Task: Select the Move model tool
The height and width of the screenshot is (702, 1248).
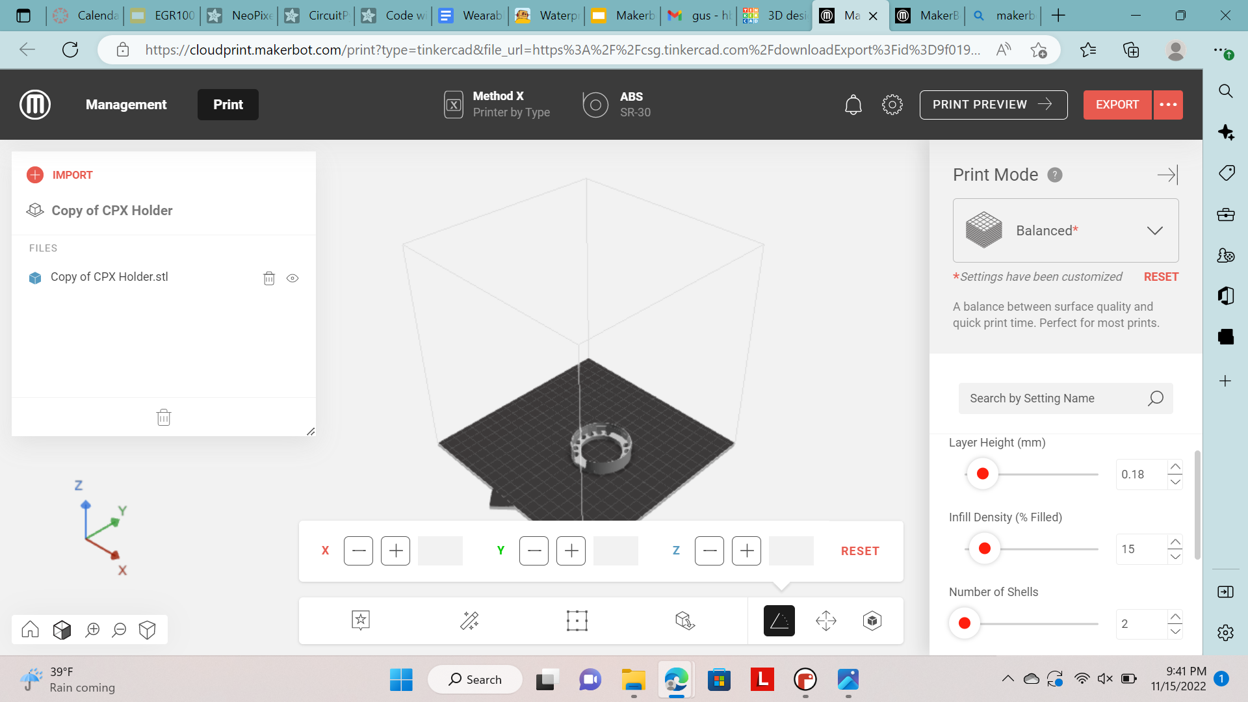Action: 825,621
